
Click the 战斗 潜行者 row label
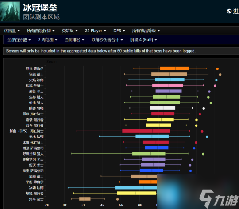[x=35, y=125]
